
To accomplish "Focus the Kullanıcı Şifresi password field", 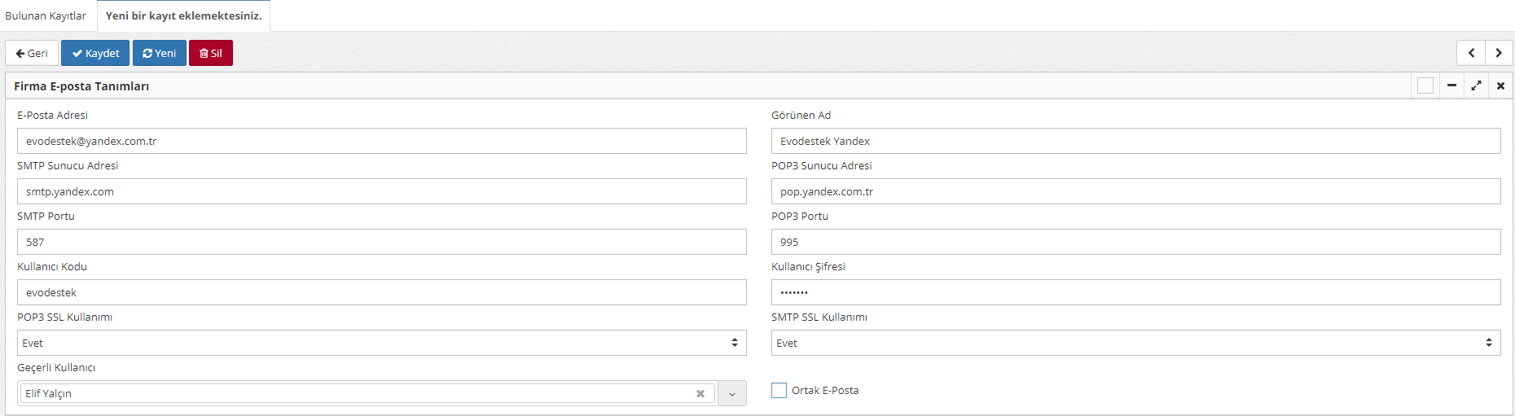I will [1135, 292].
